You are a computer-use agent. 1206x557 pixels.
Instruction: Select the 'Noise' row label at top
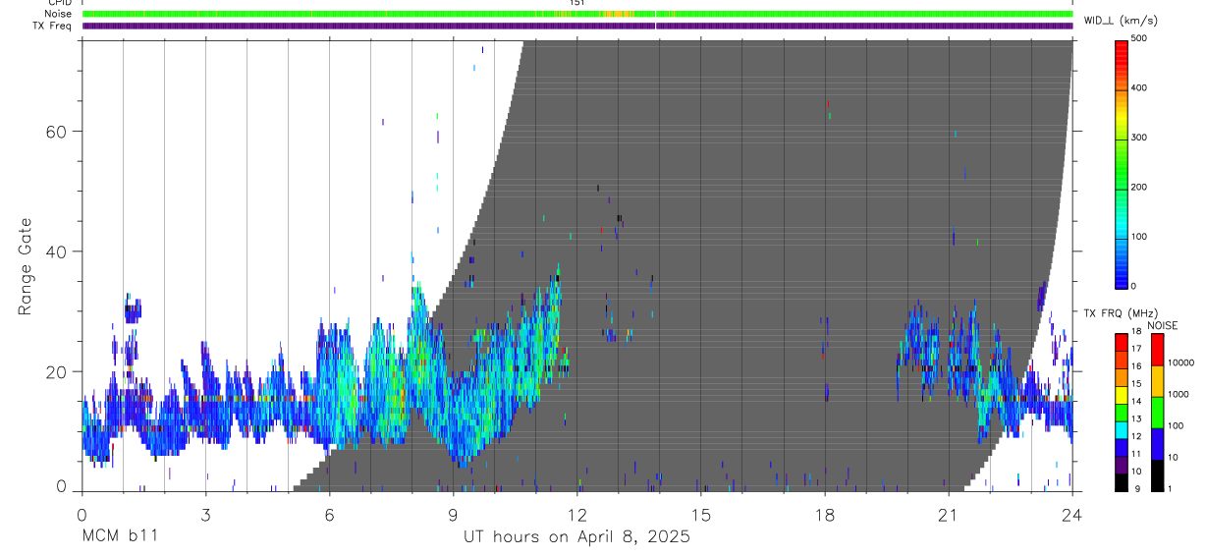[57, 15]
